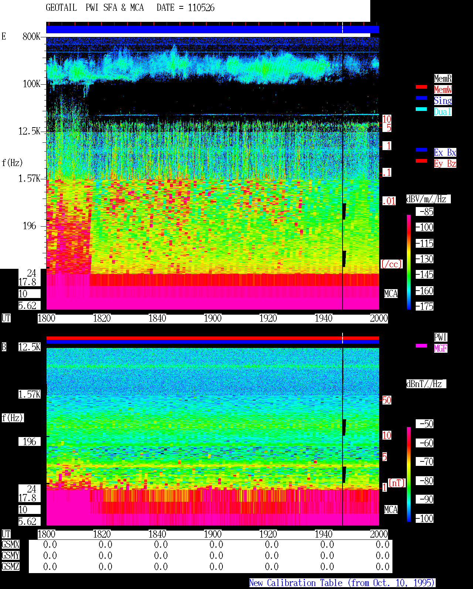
Task: Click the magenta MGF legend swatch
Action: coord(421,346)
